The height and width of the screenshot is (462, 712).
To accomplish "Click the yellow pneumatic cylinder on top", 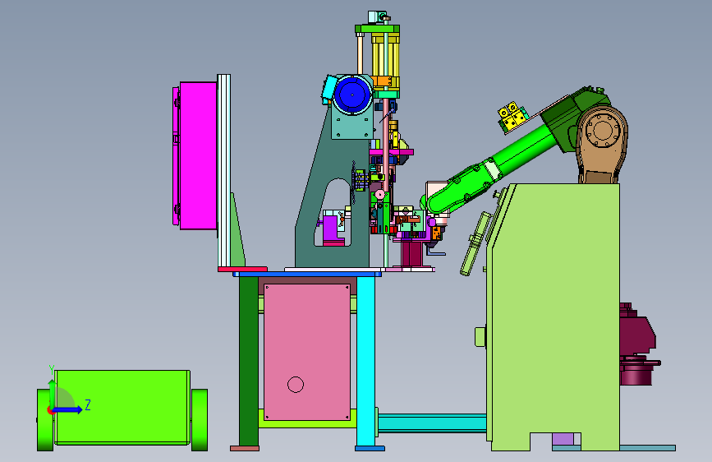I will (385, 61).
